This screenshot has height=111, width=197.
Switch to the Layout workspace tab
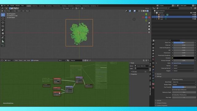29,6
